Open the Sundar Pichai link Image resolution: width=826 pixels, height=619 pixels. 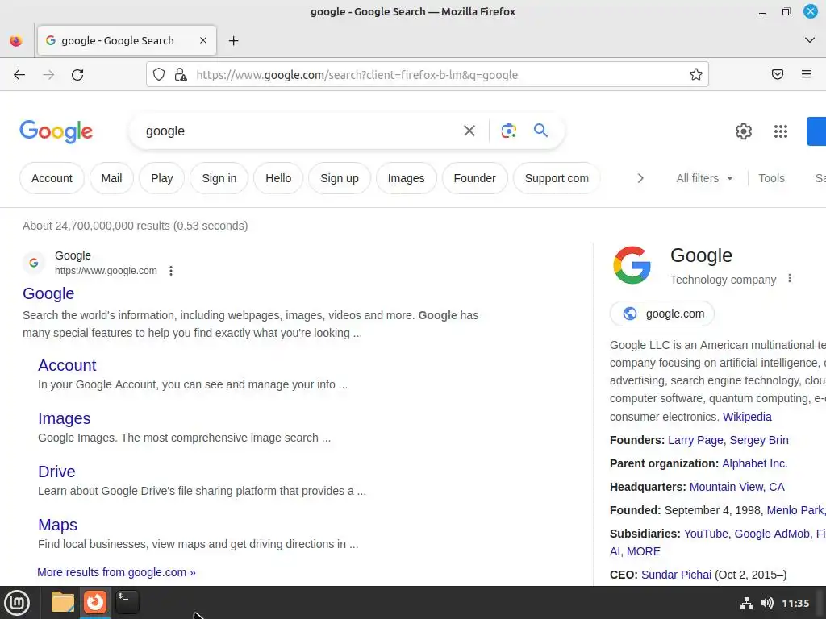pyautogui.click(x=676, y=575)
